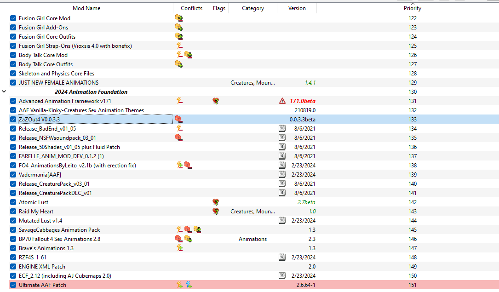Sort by the Priority column header
The width and height of the screenshot is (499, 292).
click(413, 8)
